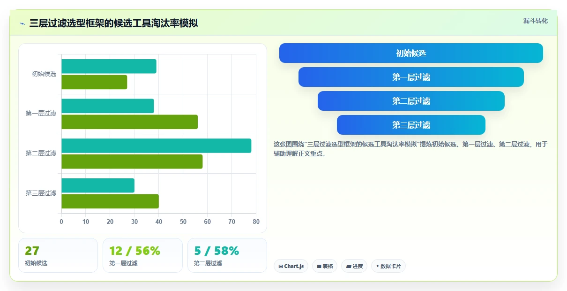Click the 表格 tag chip
The height and width of the screenshot is (291, 567).
point(325,266)
